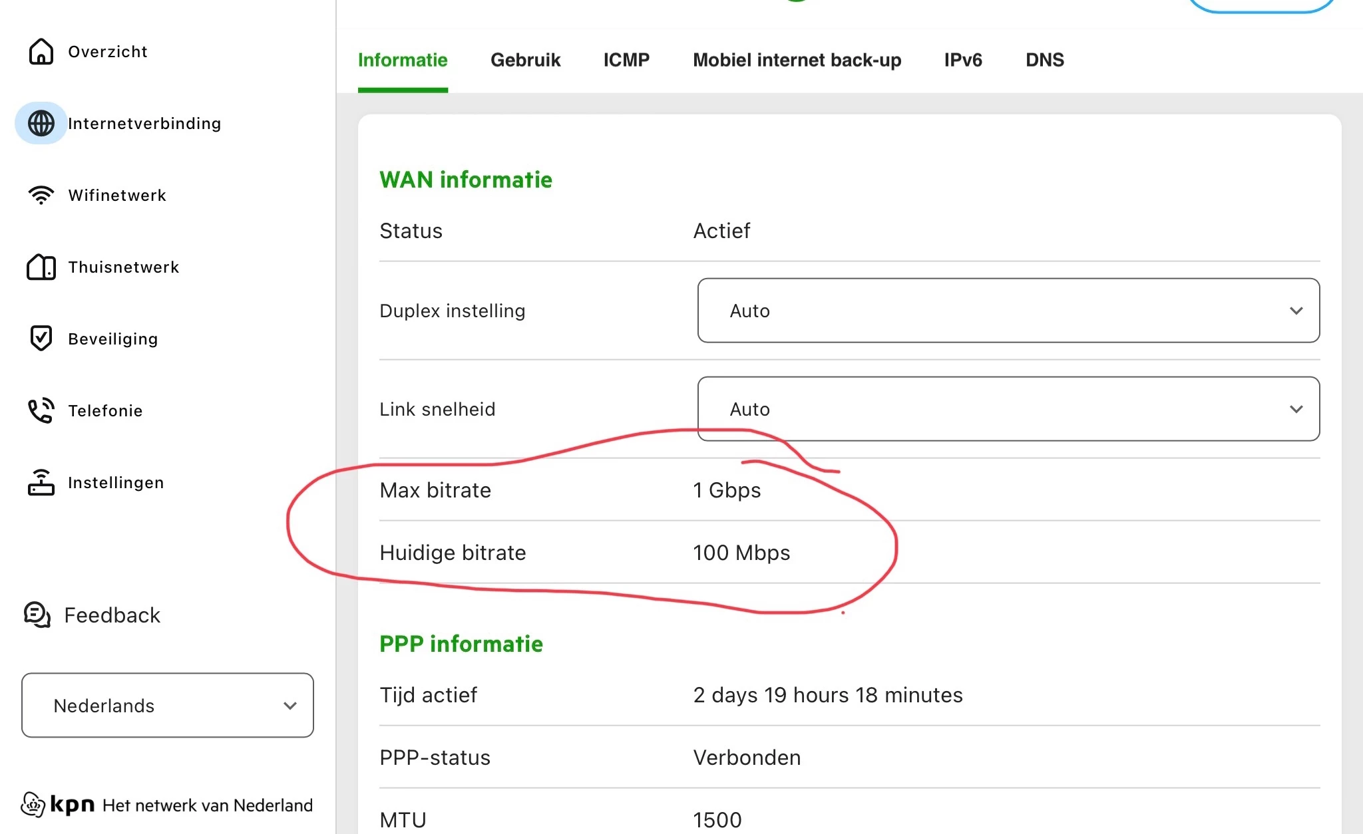Click the Wifinetwerk wifi icon
This screenshot has width=1363, height=834.
click(41, 195)
